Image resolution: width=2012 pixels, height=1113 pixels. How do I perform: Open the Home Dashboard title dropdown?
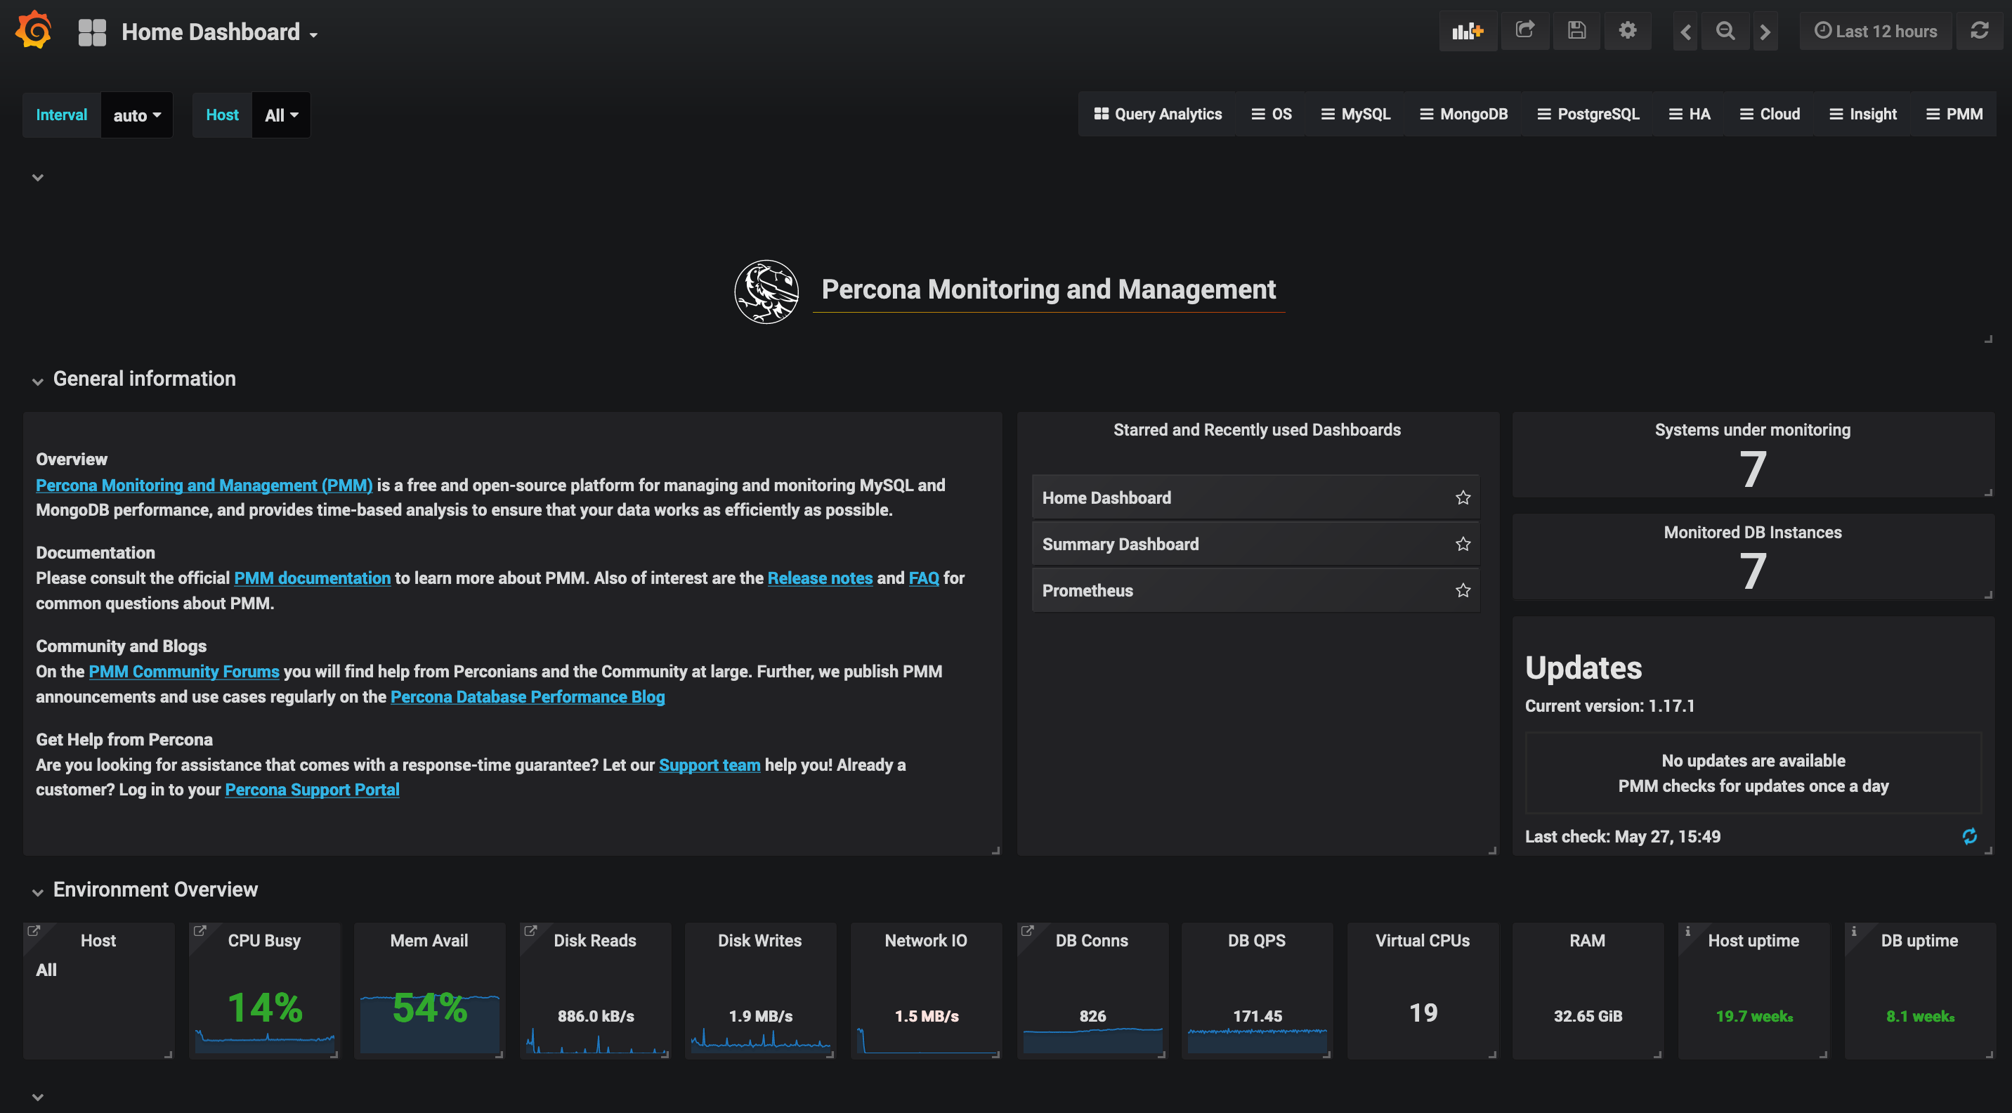click(219, 32)
